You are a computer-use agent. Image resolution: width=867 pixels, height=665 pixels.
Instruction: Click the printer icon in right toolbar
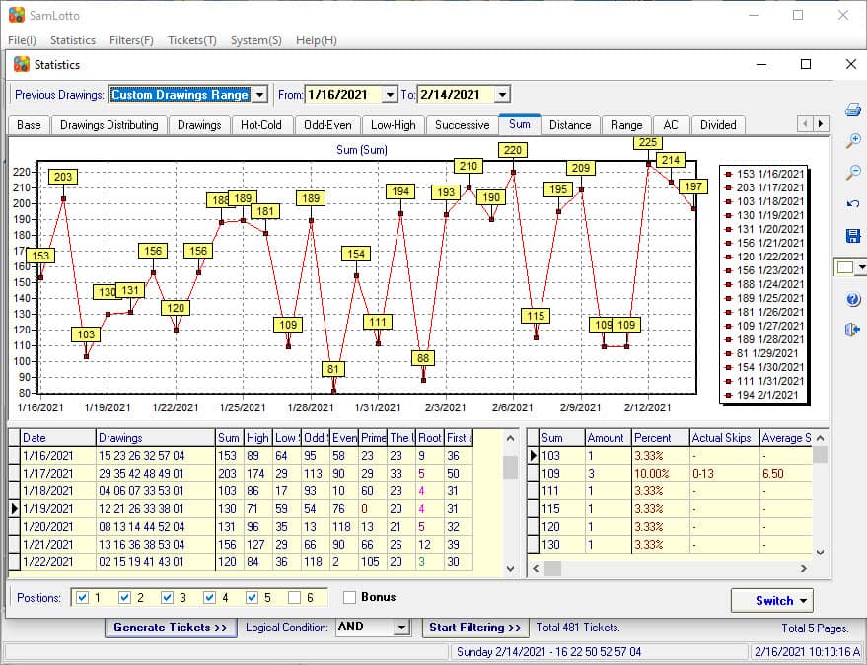click(x=852, y=110)
